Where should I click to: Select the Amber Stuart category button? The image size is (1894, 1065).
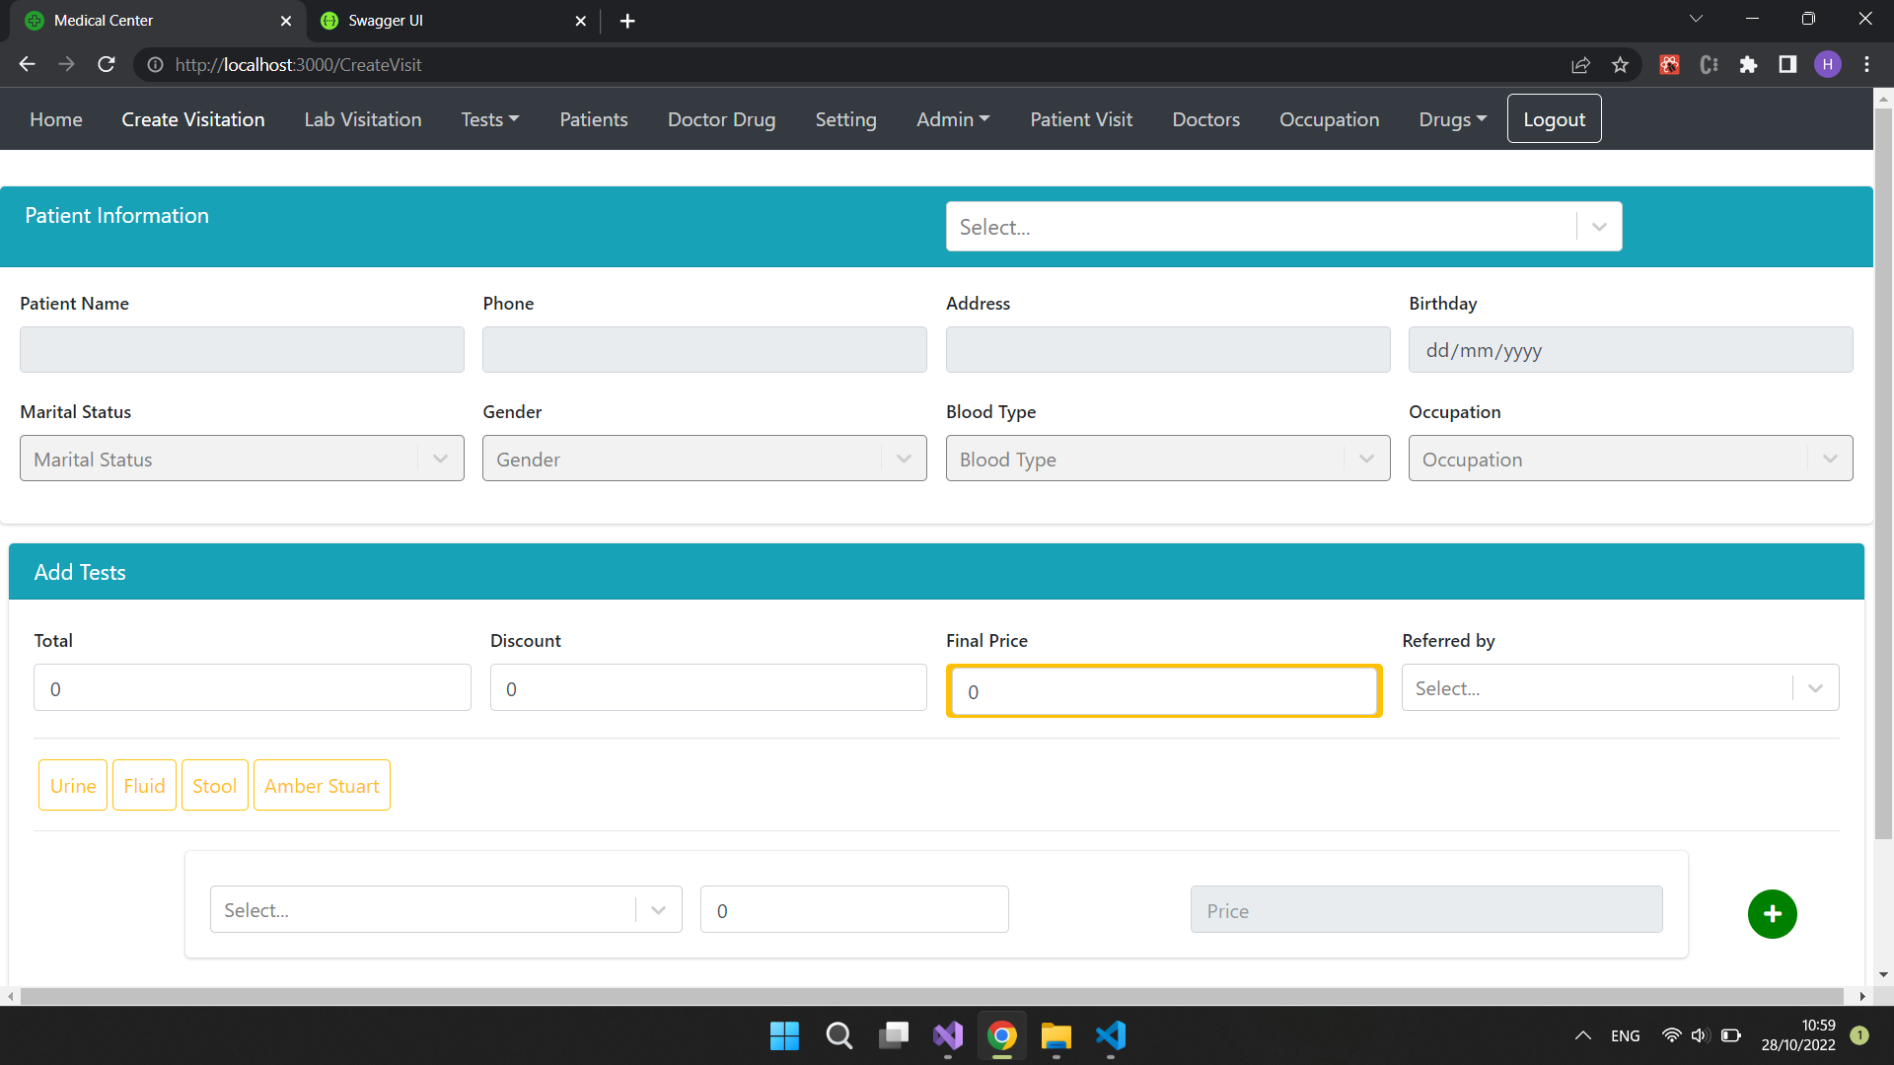pos(322,785)
